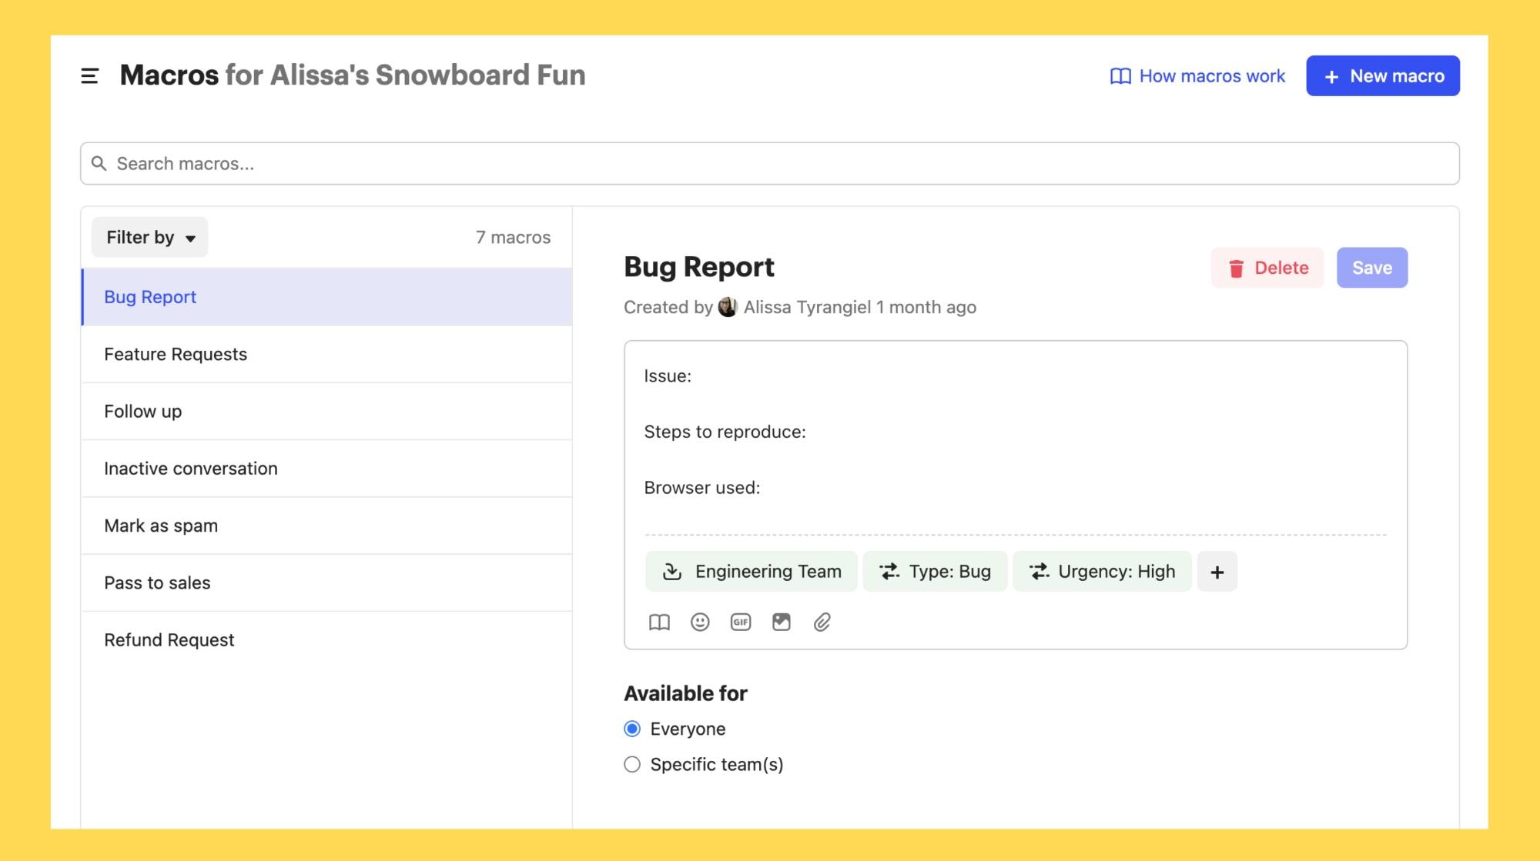Click the Type: Bug action chip

coord(935,572)
